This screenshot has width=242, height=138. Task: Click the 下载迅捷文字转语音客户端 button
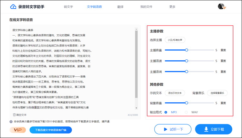click(x=51, y=130)
